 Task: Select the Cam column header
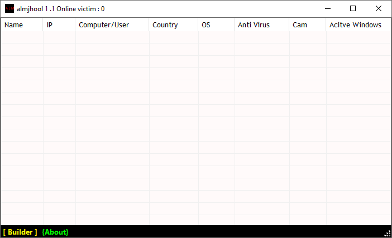coord(300,25)
